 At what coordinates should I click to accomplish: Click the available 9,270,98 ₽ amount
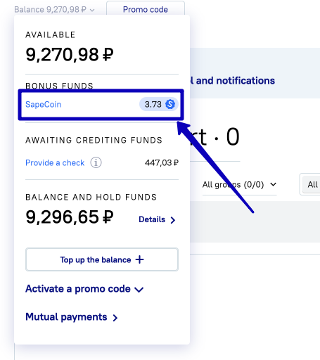(x=70, y=54)
